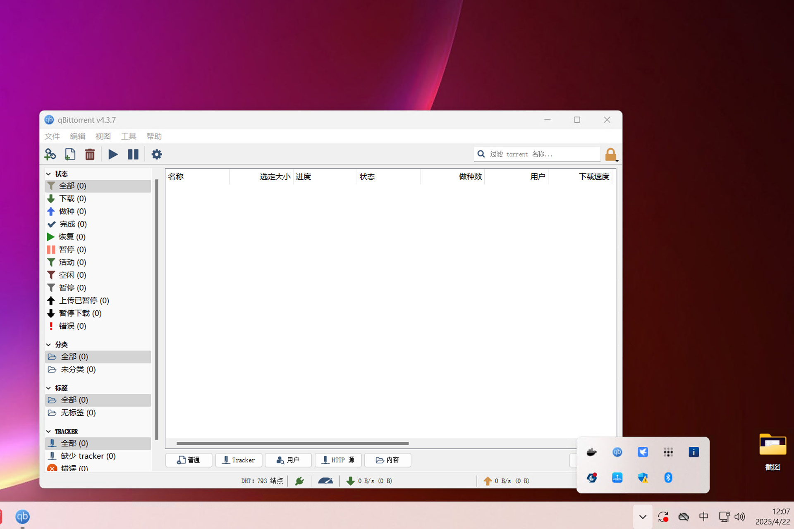Open the 视图 menu
The width and height of the screenshot is (794, 529).
[x=103, y=136]
